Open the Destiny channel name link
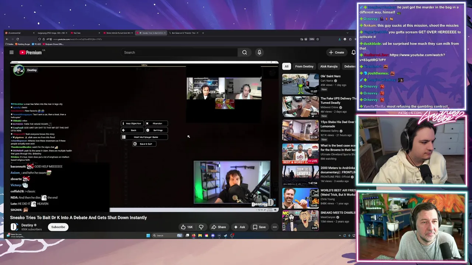The width and height of the screenshot is (472, 265). click(x=27, y=225)
